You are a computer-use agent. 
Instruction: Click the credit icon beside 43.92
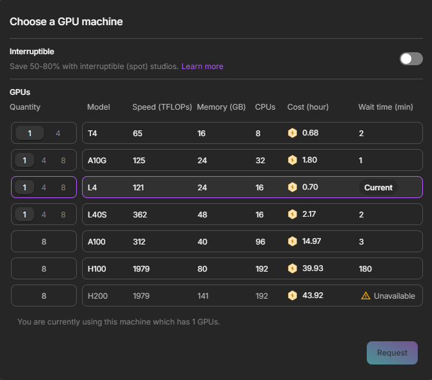293,295
